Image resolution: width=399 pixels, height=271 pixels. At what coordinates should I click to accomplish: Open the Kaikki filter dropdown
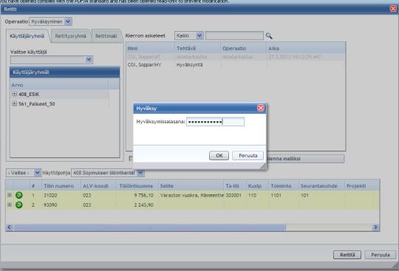coord(199,35)
